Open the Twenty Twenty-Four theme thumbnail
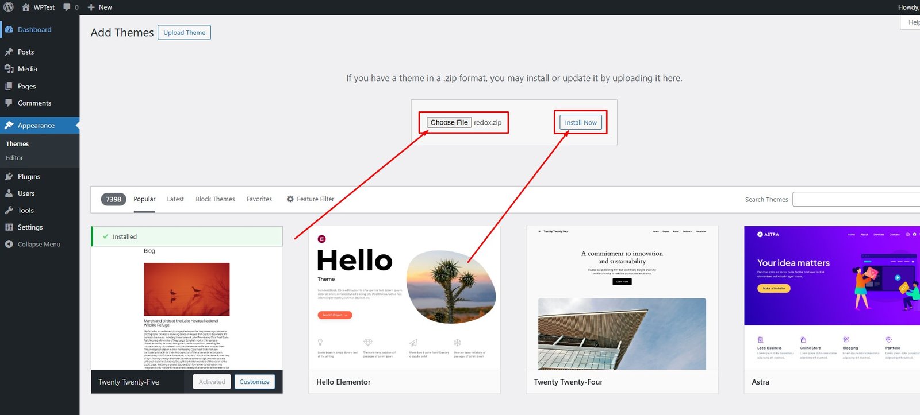The width and height of the screenshot is (920, 415). pyautogui.click(x=622, y=298)
